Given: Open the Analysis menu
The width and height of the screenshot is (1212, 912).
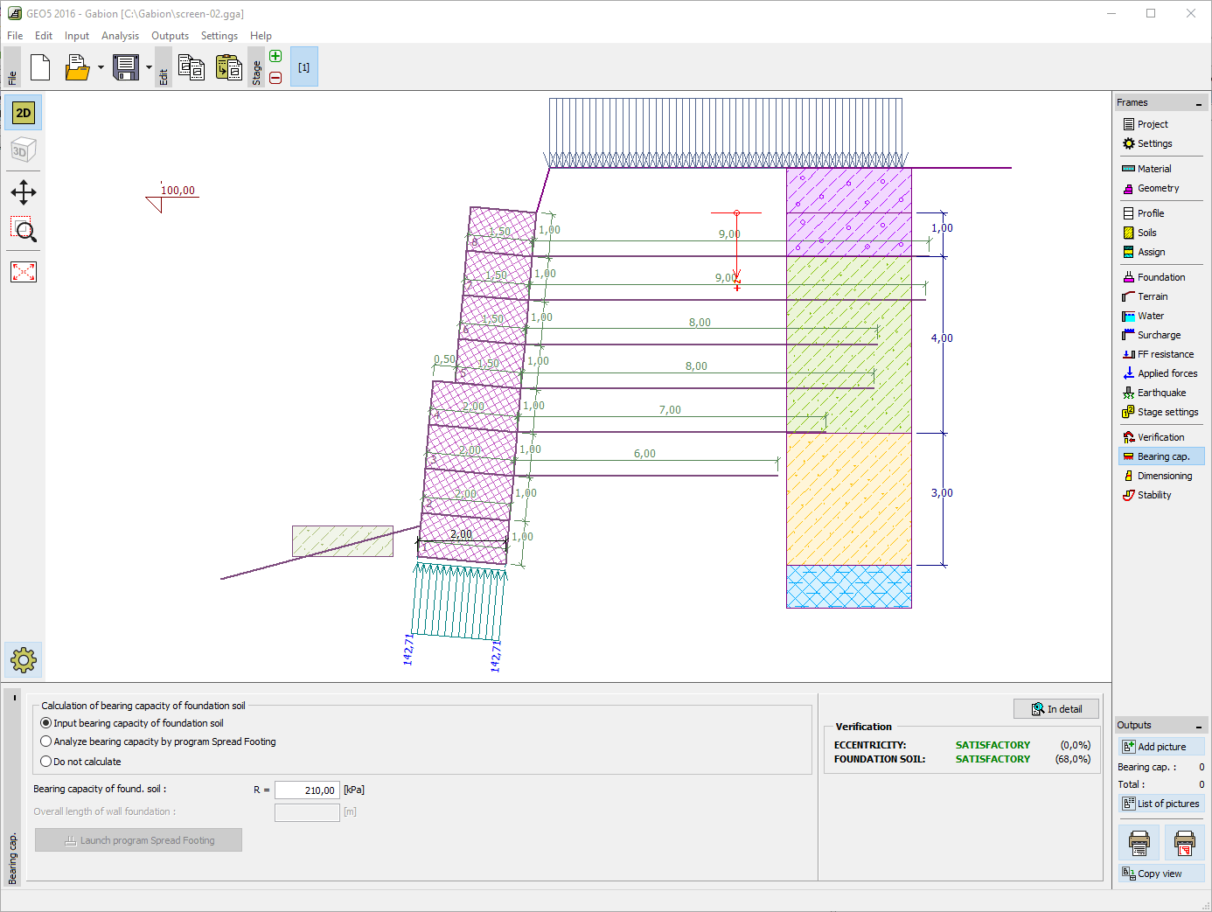Looking at the screenshot, I should pyautogui.click(x=120, y=36).
